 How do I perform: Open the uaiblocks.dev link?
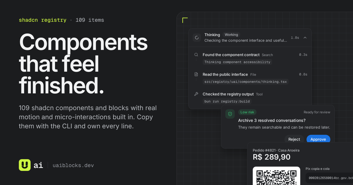(73, 165)
